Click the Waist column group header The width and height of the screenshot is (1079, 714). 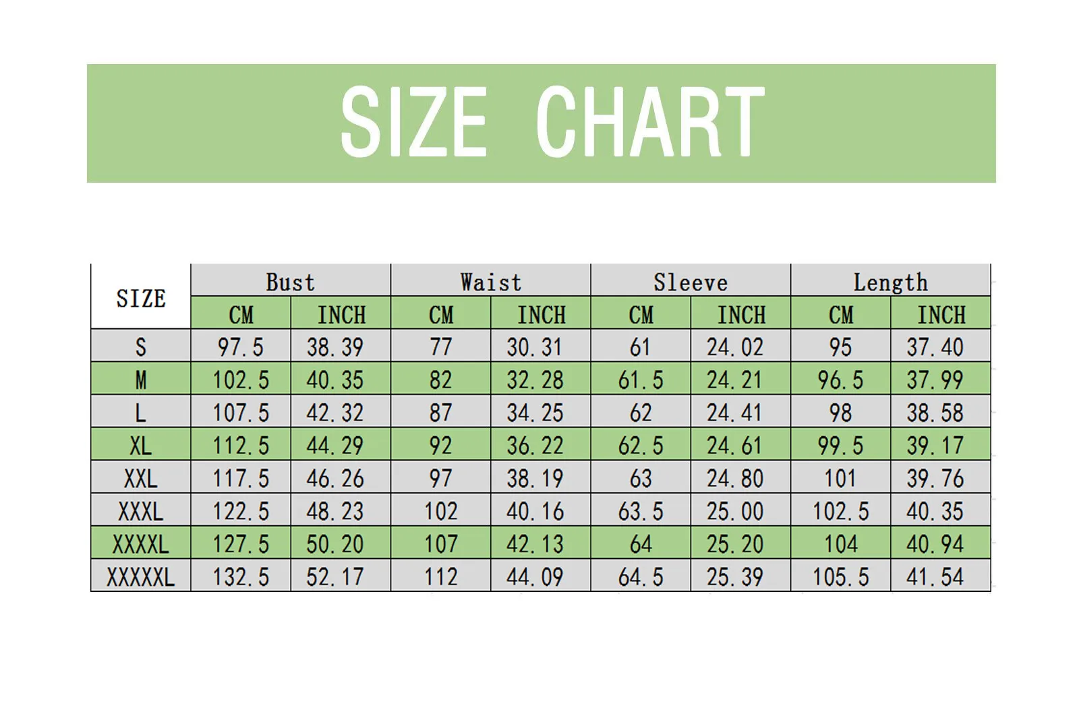tap(490, 281)
